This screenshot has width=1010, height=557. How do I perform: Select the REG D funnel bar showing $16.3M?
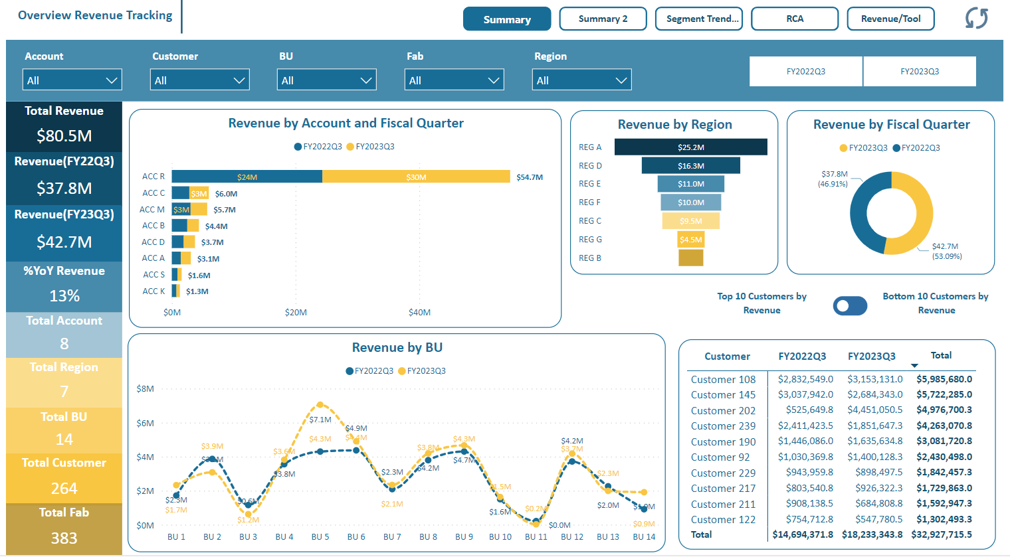(691, 165)
